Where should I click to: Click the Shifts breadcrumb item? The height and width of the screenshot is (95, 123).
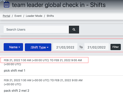tap(50, 16)
